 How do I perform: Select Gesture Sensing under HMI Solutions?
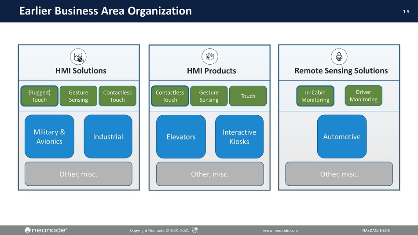78,96
